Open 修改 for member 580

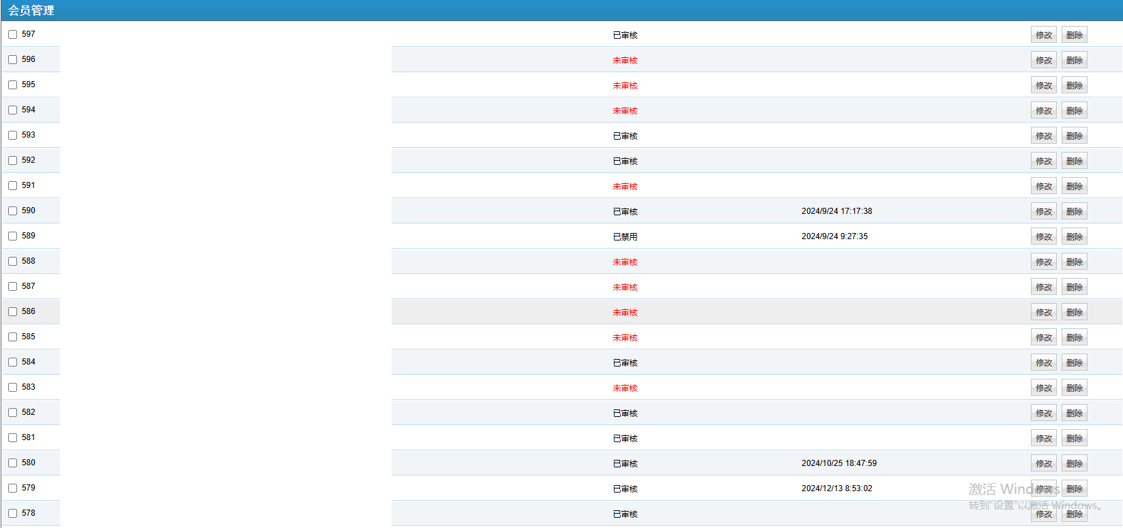click(x=1043, y=463)
